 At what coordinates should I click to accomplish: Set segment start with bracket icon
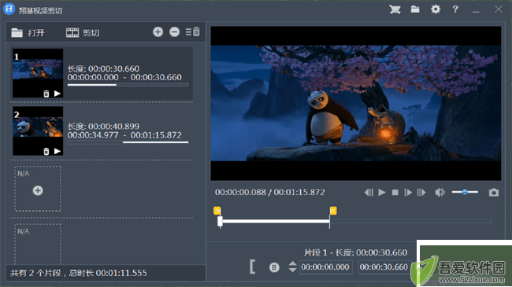pyautogui.click(x=252, y=267)
